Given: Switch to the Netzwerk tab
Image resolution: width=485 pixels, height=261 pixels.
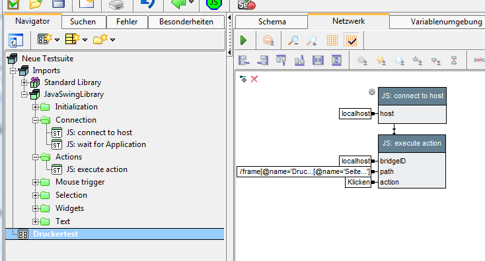Looking at the screenshot, I should [x=349, y=21].
